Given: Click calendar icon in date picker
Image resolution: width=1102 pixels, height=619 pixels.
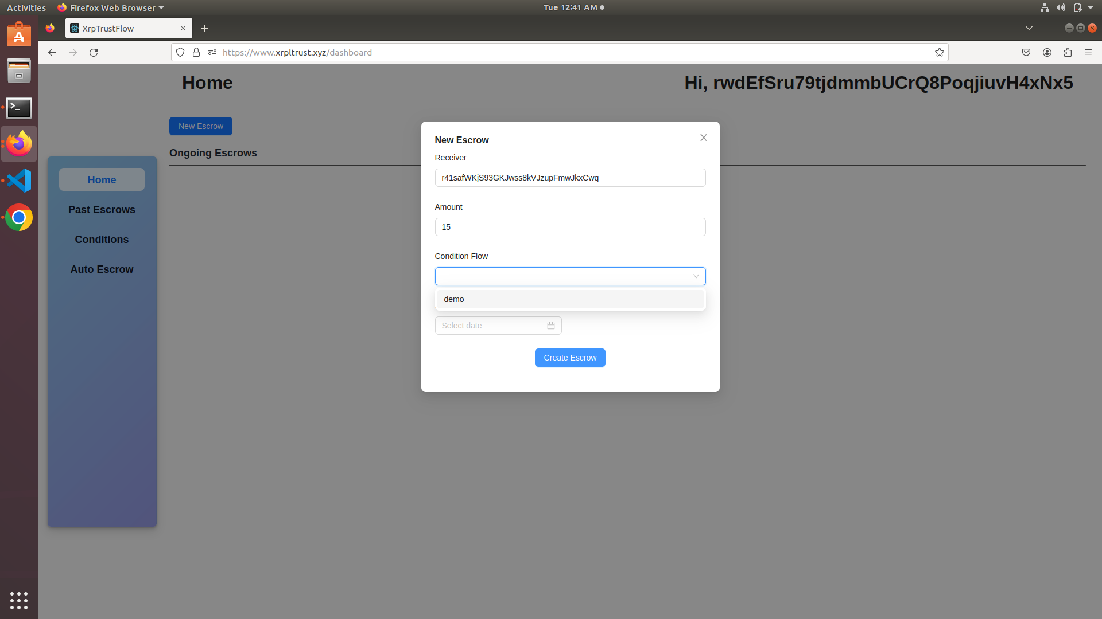Looking at the screenshot, I should click(x=550, y=326).
